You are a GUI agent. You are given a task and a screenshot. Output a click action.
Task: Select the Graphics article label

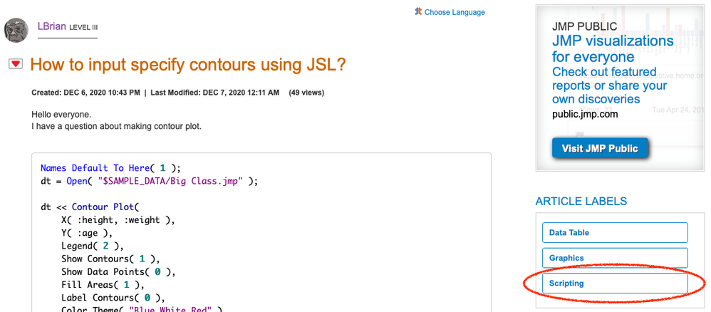click(x=615, y=258)
